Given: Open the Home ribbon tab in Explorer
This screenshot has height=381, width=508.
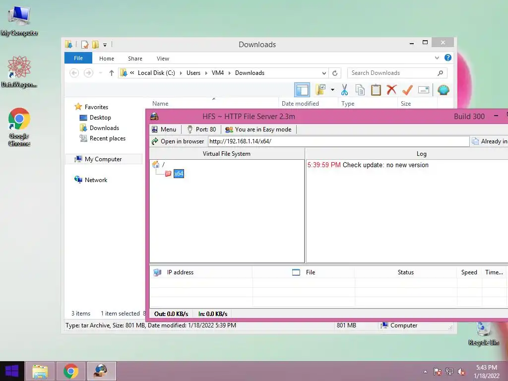Looking at the screenshot, I should point(107,59).
